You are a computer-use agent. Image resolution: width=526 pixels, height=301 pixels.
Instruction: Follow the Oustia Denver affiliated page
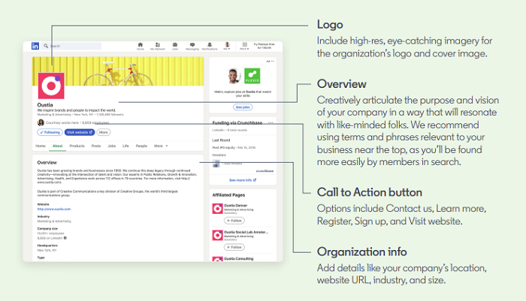(x=234, y=221)
